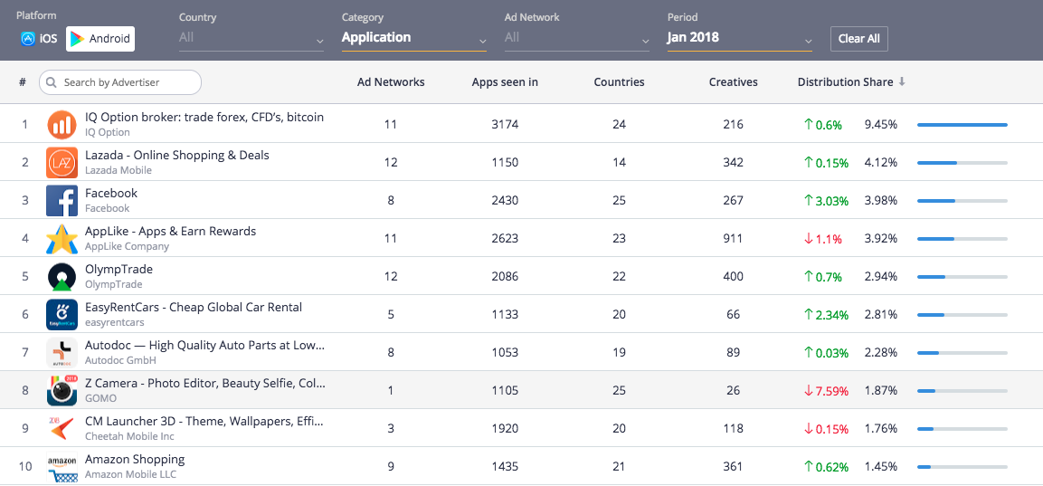
Task: Switch platform to iOS
Action: click(x=39, y=39)
